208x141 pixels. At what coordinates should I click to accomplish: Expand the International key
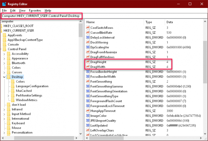4,119
